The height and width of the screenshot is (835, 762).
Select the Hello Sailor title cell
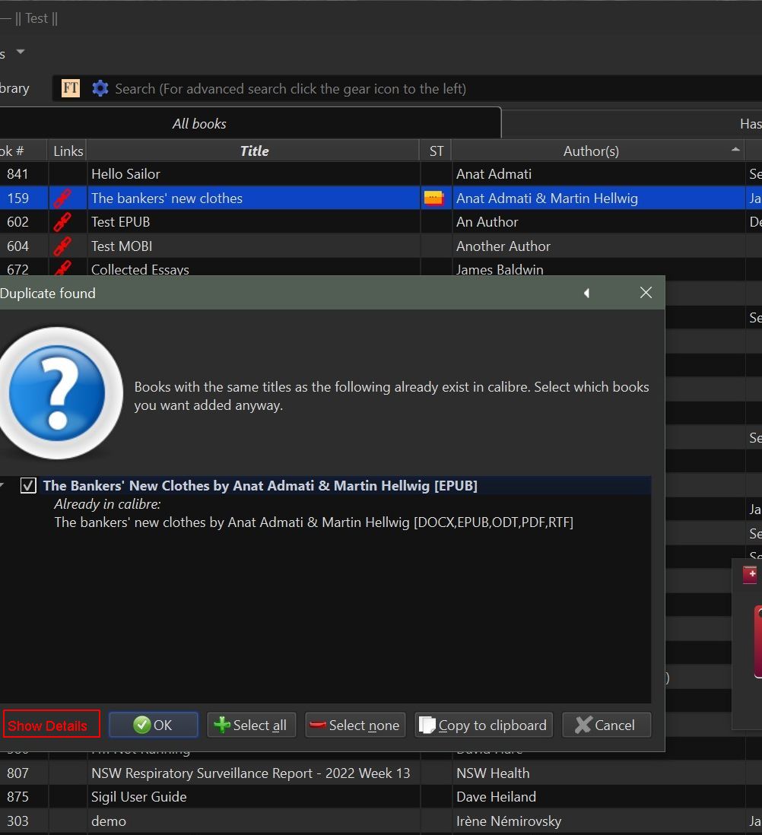[x=253, y=174]
